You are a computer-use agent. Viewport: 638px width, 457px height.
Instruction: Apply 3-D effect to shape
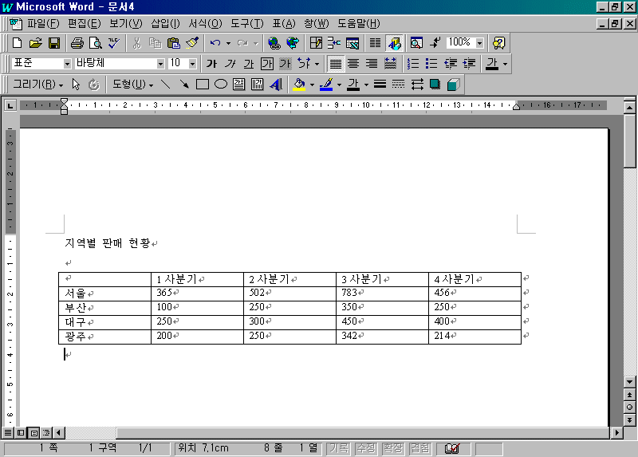coord(453,85)
